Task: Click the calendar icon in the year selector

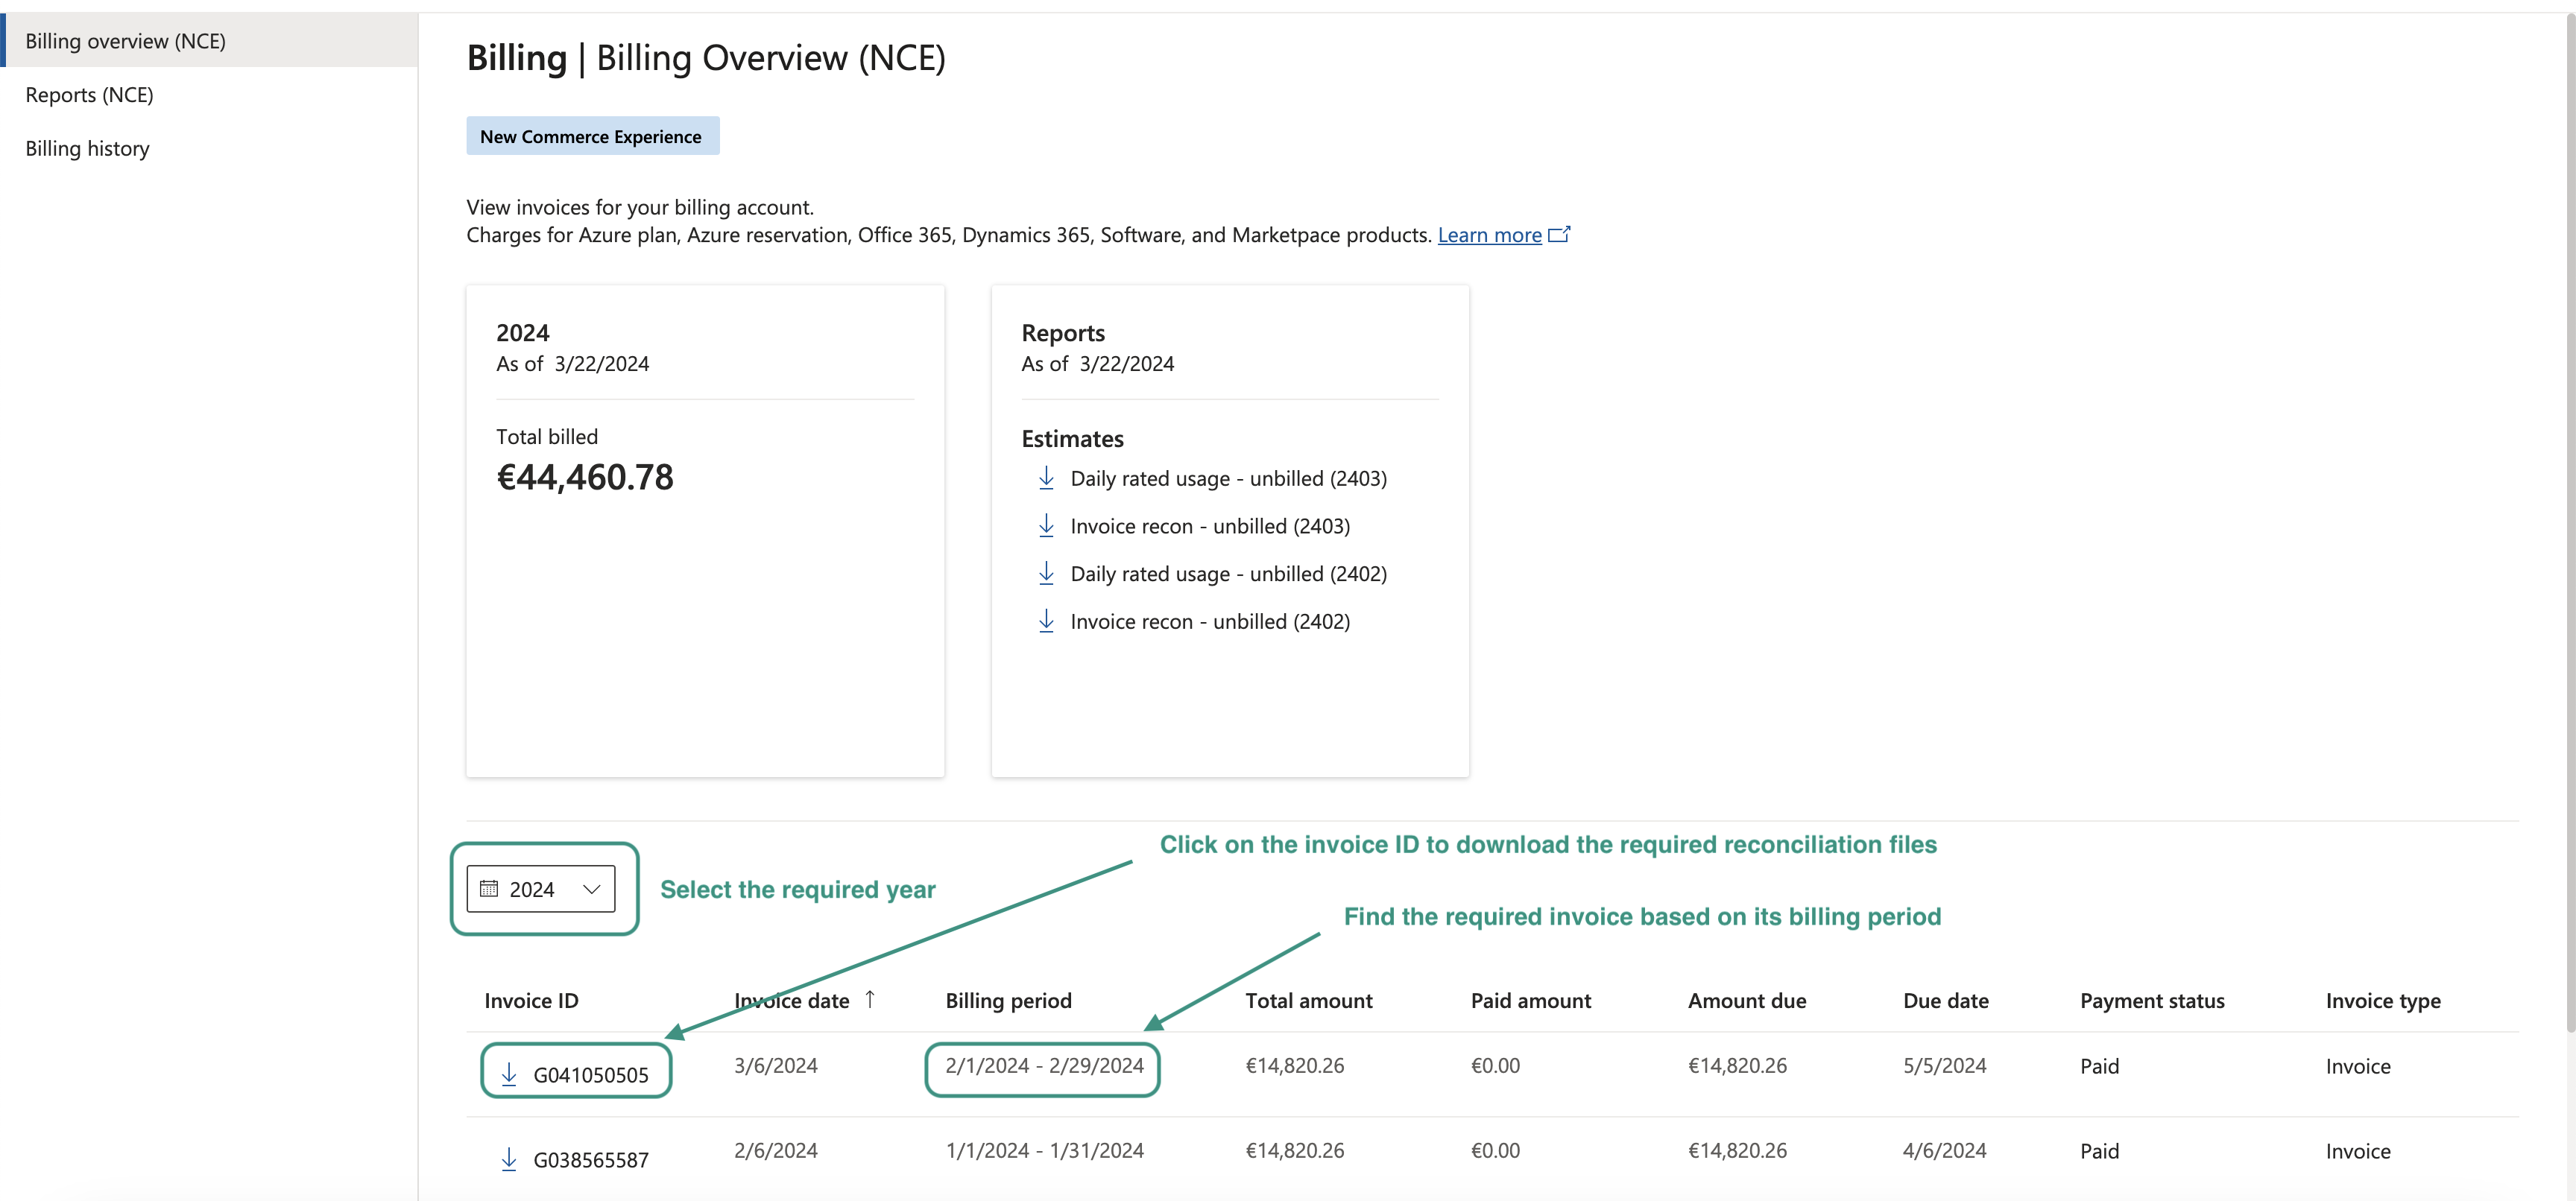Action: pos(490,888)
